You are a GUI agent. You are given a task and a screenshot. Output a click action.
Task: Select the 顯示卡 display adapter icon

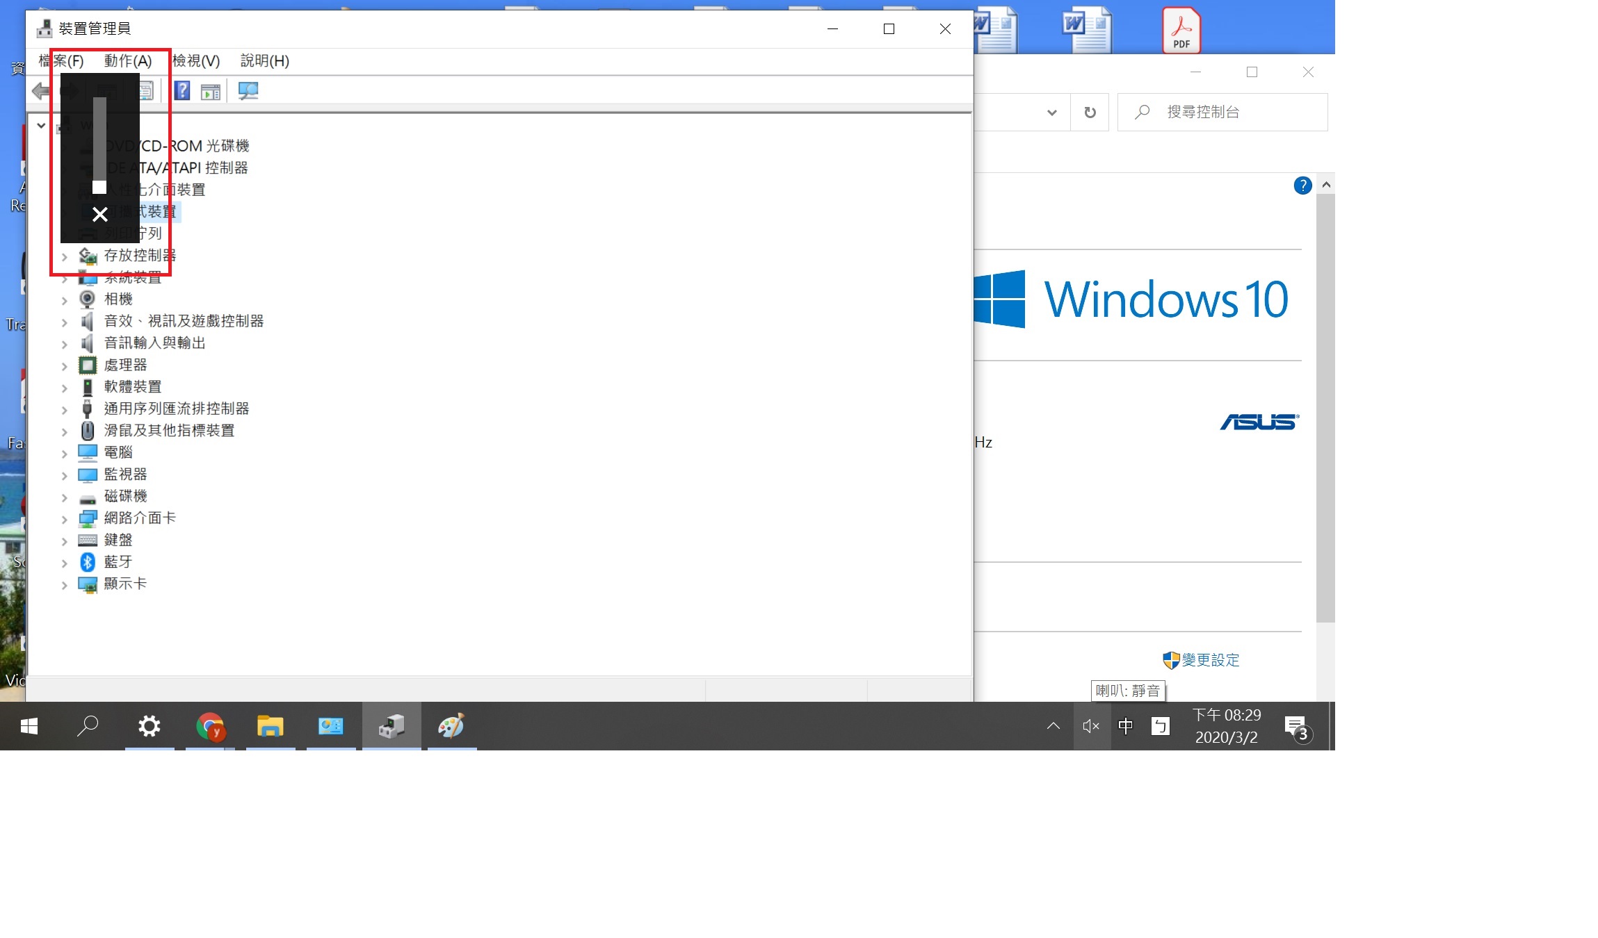(88, 584)
